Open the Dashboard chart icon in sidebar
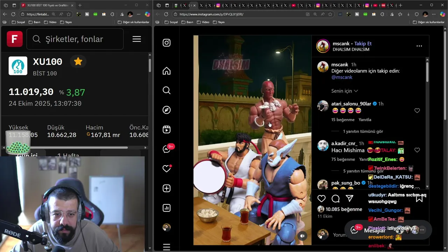Image resolution: width=448 pixels, height=252 pixels. coord(167,208)
